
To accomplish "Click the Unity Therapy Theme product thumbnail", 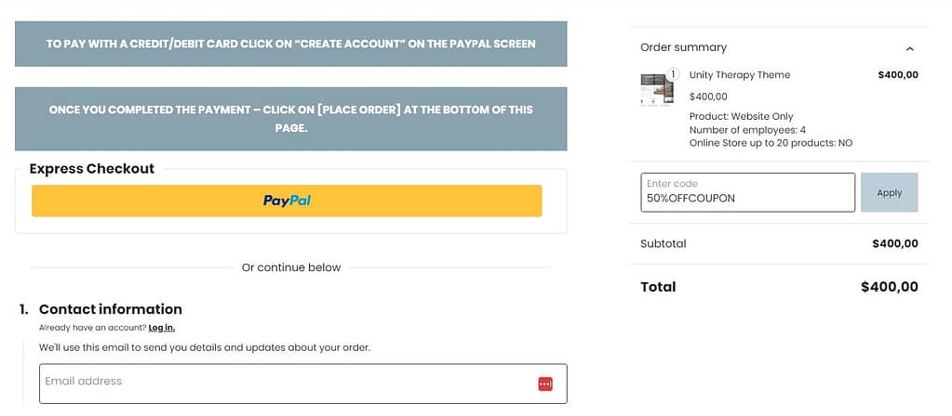I will 657,90.
